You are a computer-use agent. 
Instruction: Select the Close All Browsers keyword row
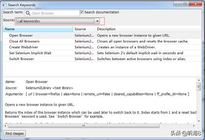click(102, 41)
